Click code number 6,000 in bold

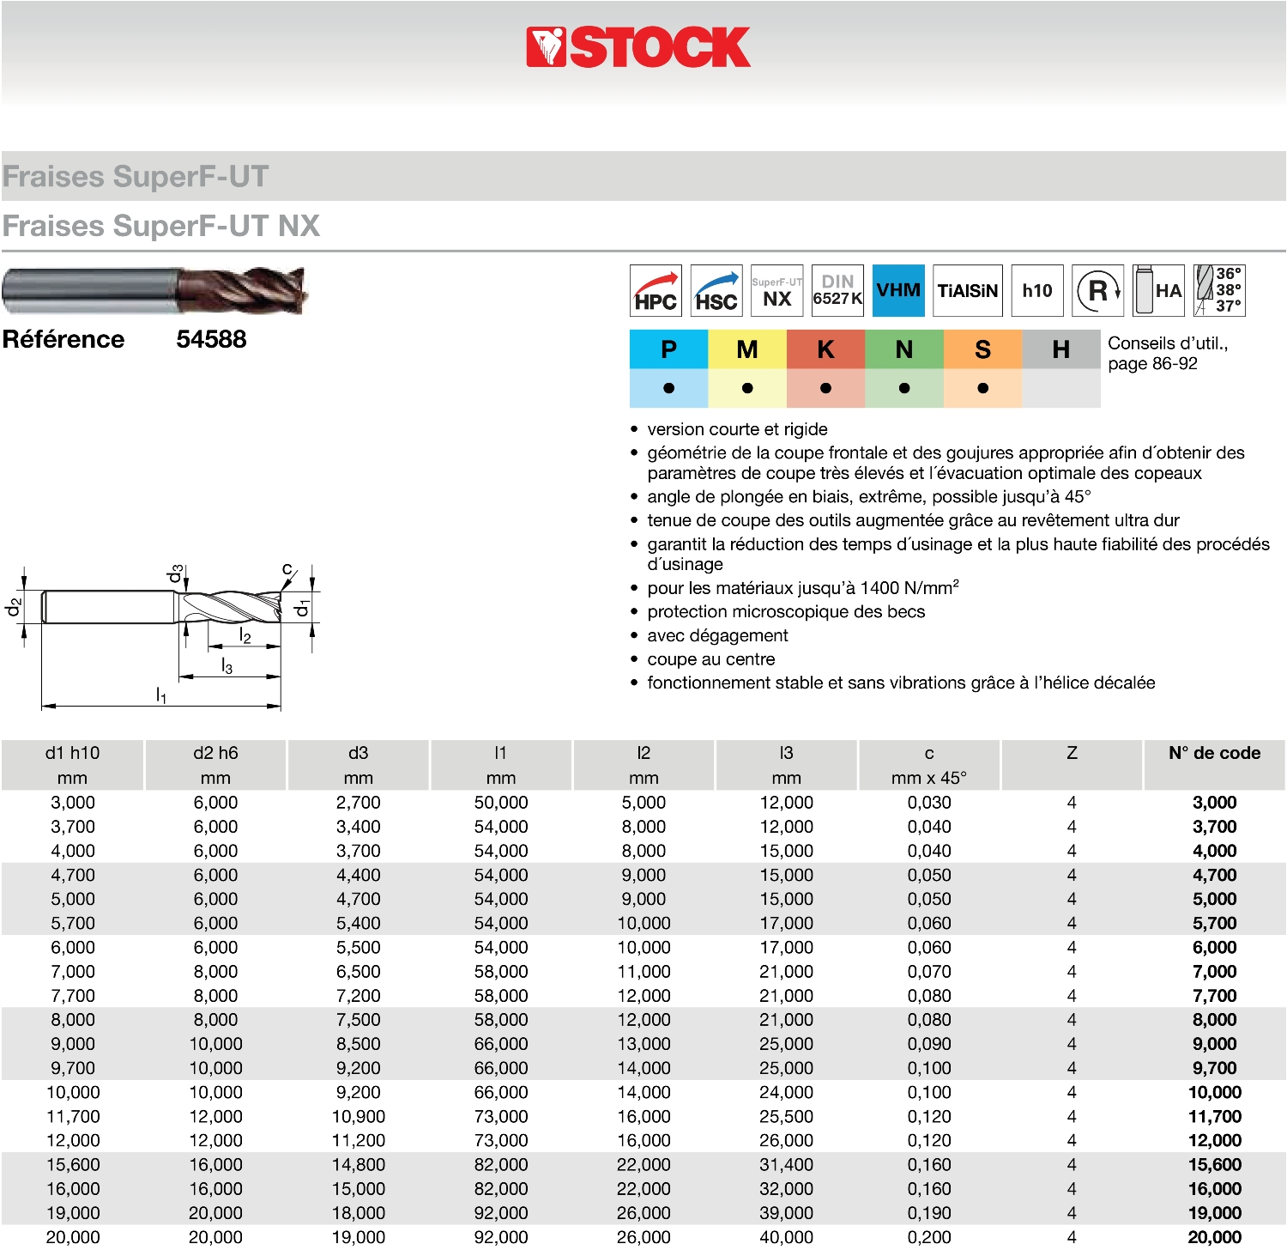tap(1215, 947)
